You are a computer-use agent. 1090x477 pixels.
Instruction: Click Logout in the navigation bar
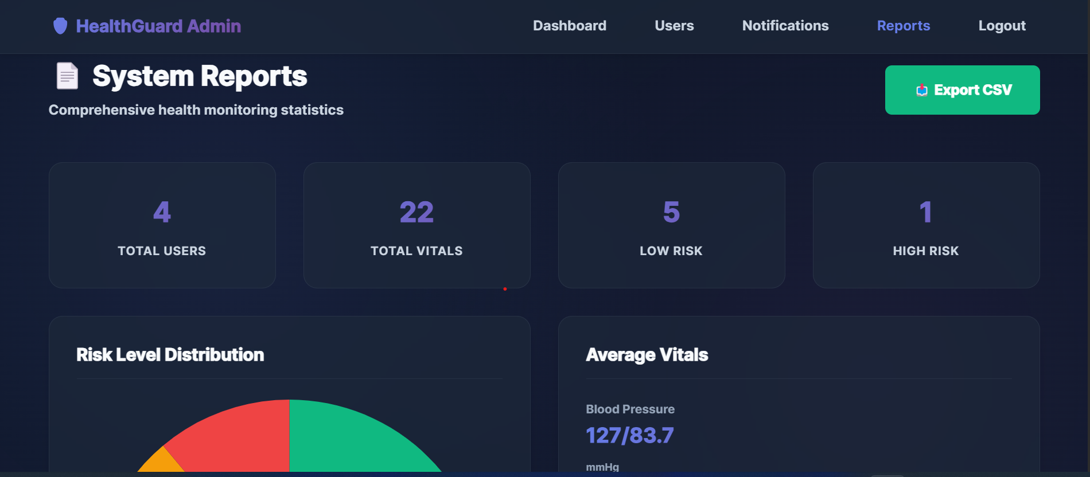click(x=1002, y=26)
